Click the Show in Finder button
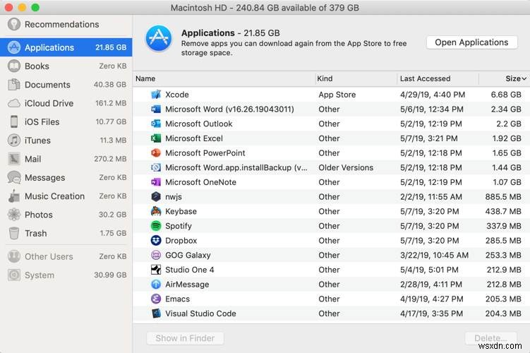Screen dimensions: 530x353 [185, 338]
